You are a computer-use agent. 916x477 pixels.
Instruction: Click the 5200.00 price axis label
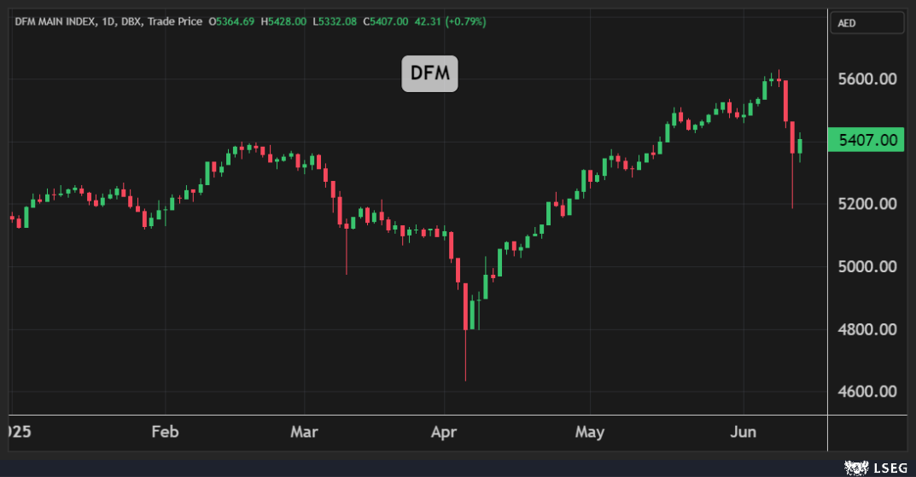[x=867, y=204]
